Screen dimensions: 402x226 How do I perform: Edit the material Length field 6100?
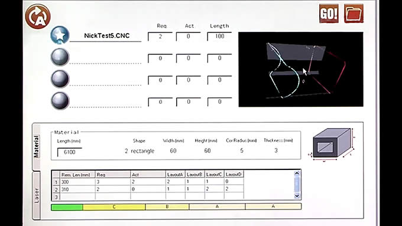tap(70, 152)
